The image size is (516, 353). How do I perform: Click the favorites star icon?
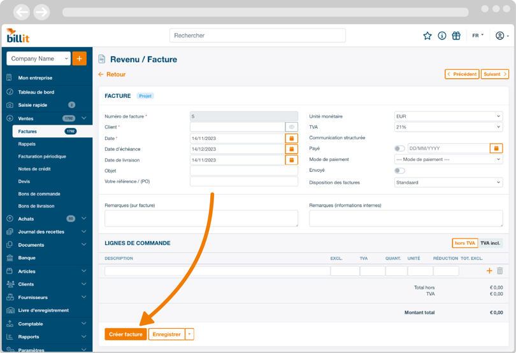(x=427, y=36)
